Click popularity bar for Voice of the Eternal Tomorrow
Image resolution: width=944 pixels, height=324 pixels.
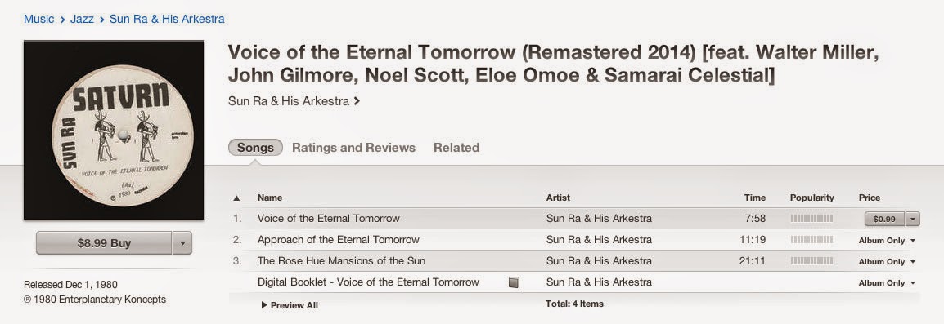coord(811,218)
